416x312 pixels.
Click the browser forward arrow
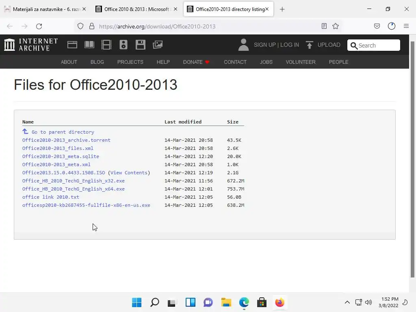pyautogui.click(x=24, y=26)
